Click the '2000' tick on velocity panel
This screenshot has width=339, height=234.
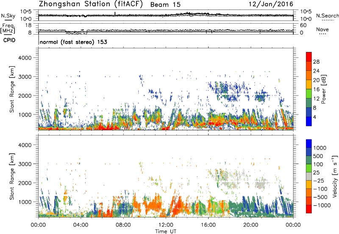coord(25,183)
